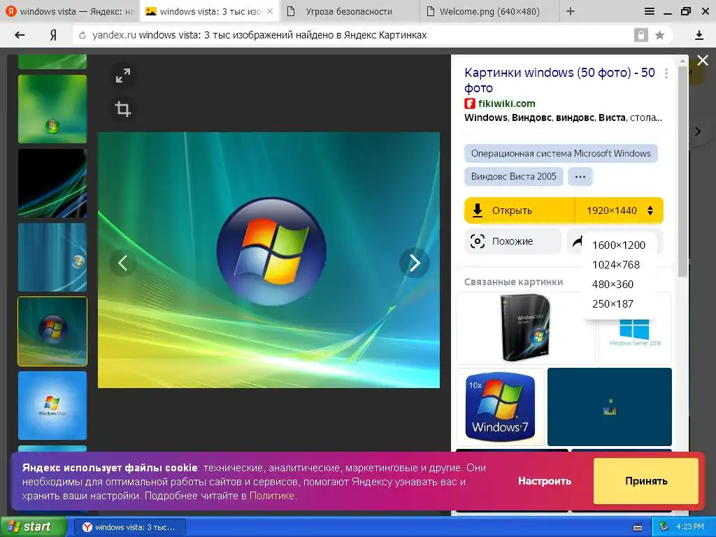Reload the page from the address bar icon
The height and width of the screenshot is (537, 716).
[x=83, y=35]
